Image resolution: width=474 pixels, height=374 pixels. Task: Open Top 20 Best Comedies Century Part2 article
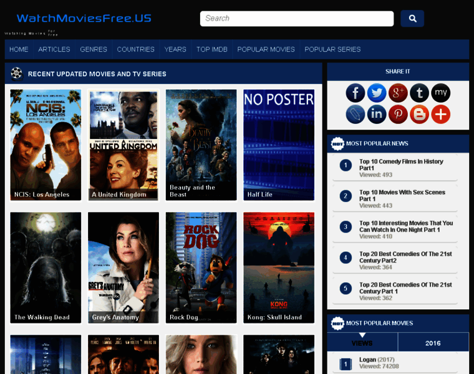[x=405, y=257]
